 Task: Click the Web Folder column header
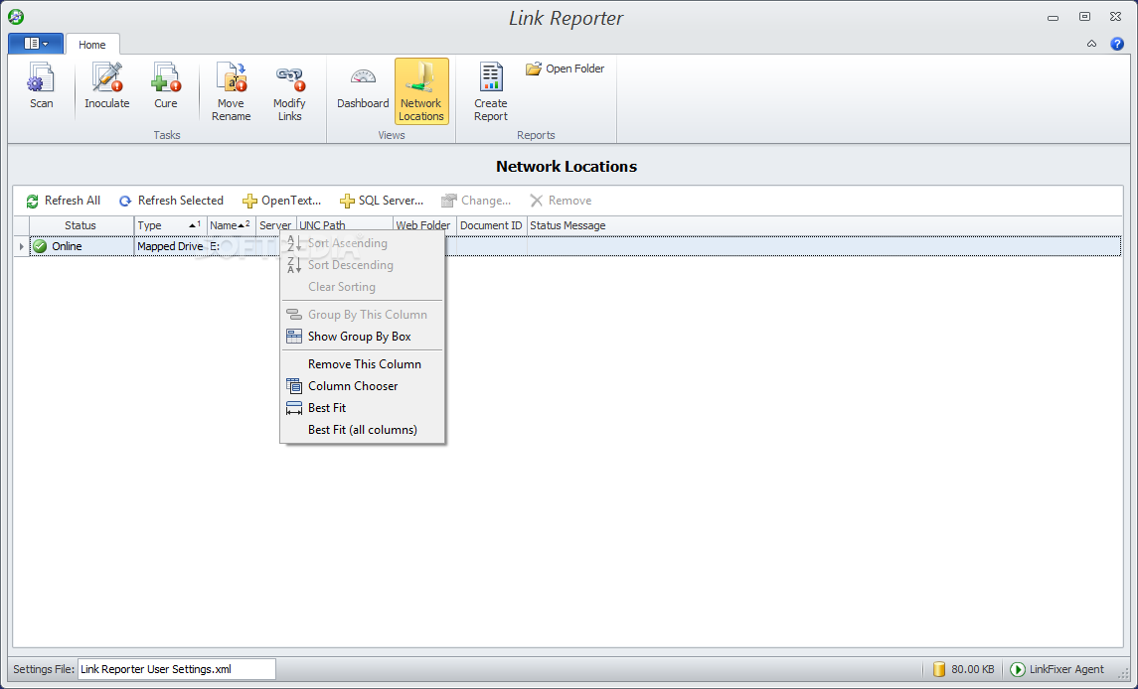coord(424,225)
